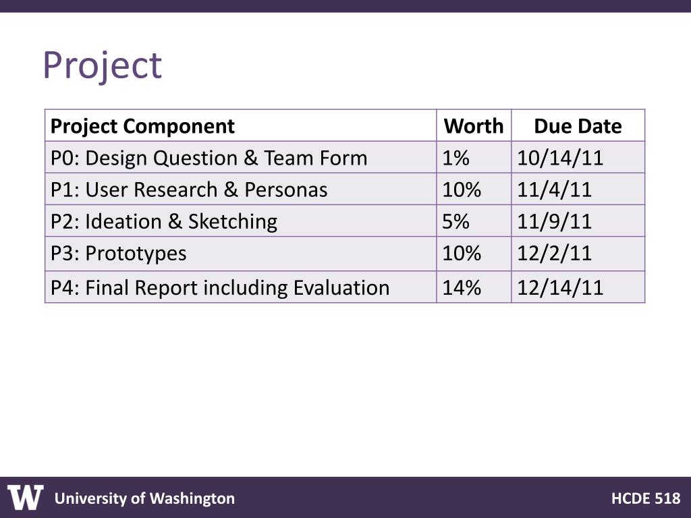This screenshot has width=691, height=518.
Task: Select the Project slide title
Action: [x=103, y=65]
